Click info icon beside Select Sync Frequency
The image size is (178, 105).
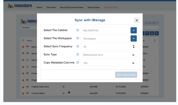pos(78,46)
